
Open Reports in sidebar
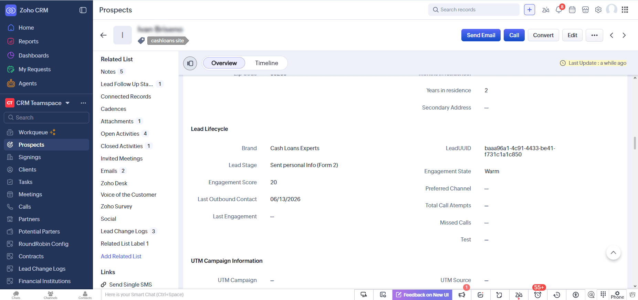pyautogui.click(x=28, y=41)
